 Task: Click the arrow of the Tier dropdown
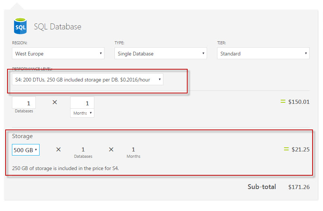click(x=306, y=54)
